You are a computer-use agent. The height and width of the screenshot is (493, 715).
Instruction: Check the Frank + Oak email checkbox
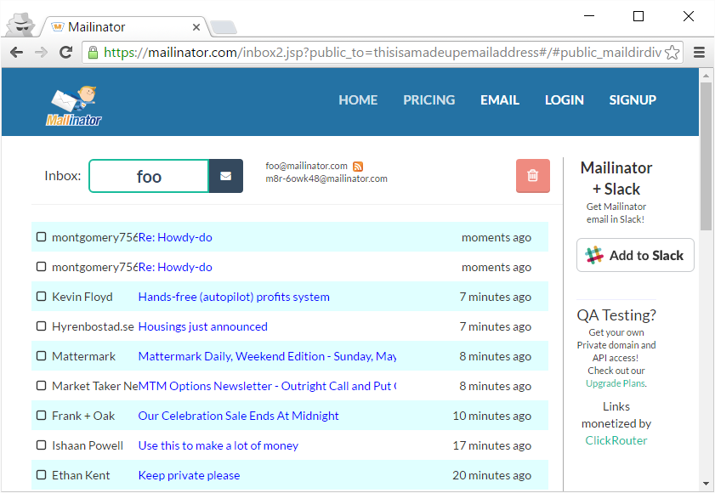coord(41,415)
